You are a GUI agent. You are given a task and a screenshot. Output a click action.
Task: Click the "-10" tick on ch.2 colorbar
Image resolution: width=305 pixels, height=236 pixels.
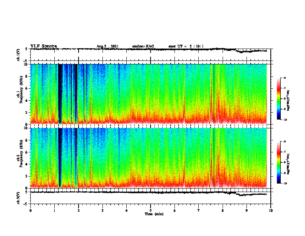point(284,183)
